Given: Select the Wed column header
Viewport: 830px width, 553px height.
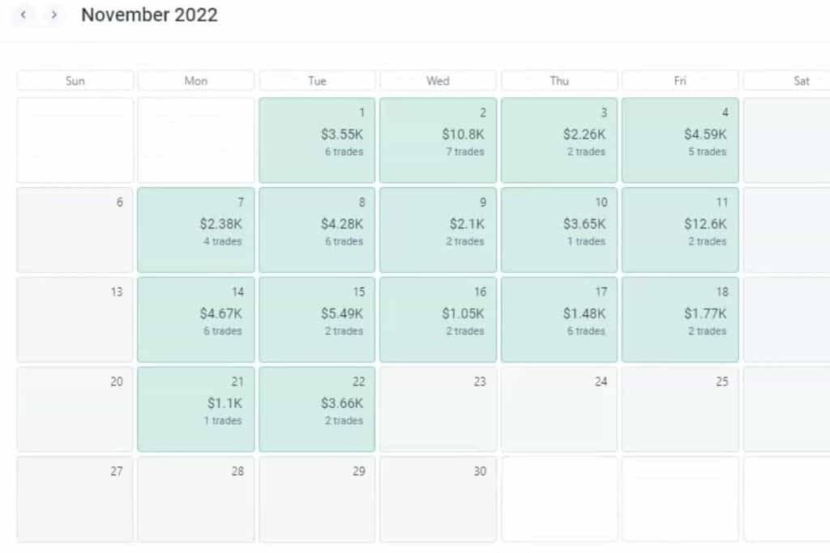Looking at the screenshot, I should click(x=438, y=81).
